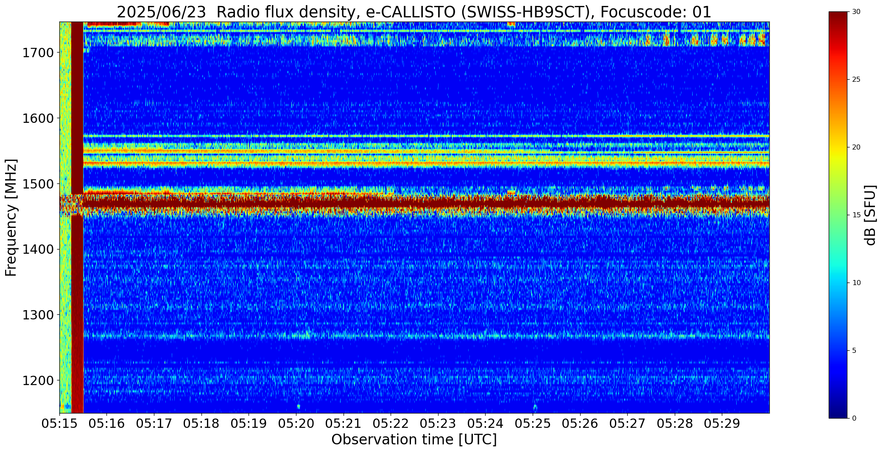
Task: Click the 05:17 time tick label
Action: pos(154,424)
